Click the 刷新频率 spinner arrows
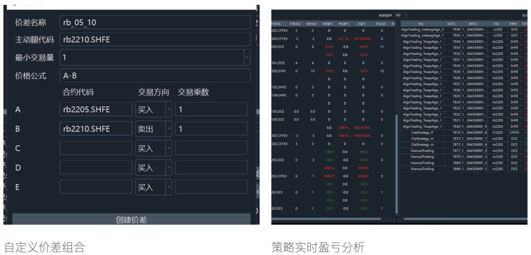The width and height of the screenshot is (531, 255). click(x=407, y=15)
